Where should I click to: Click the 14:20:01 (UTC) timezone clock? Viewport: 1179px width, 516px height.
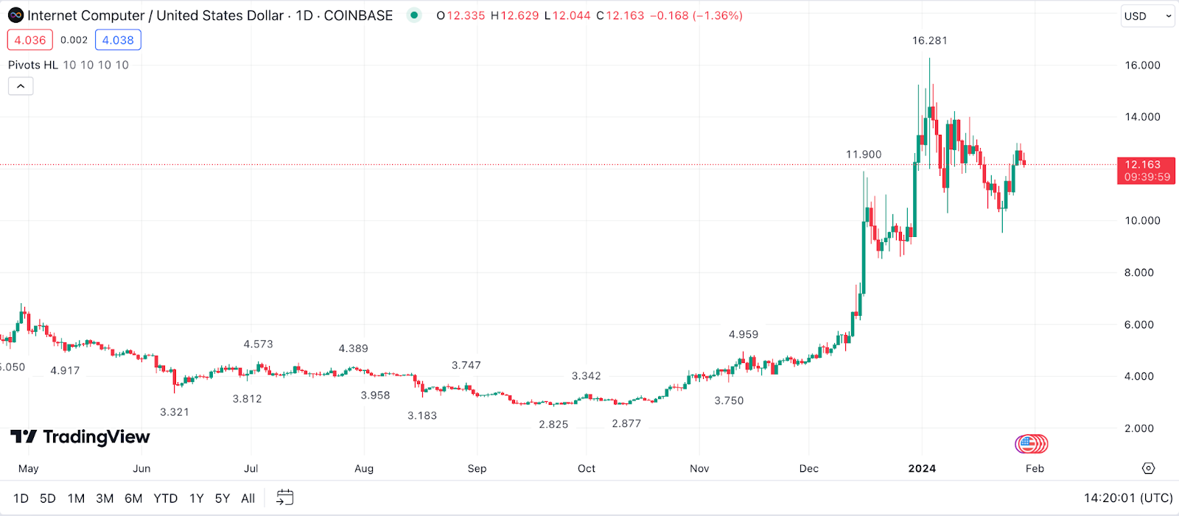point(1128,498)
